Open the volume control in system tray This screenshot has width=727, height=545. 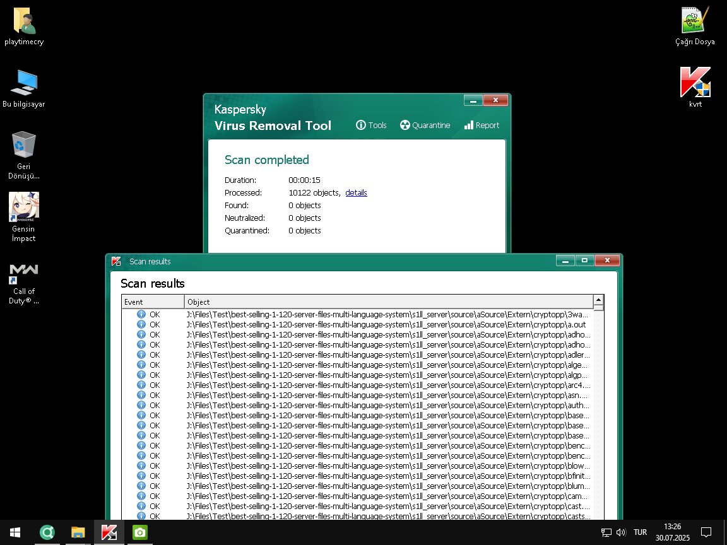pyautogui.click(x=620, y=532)
